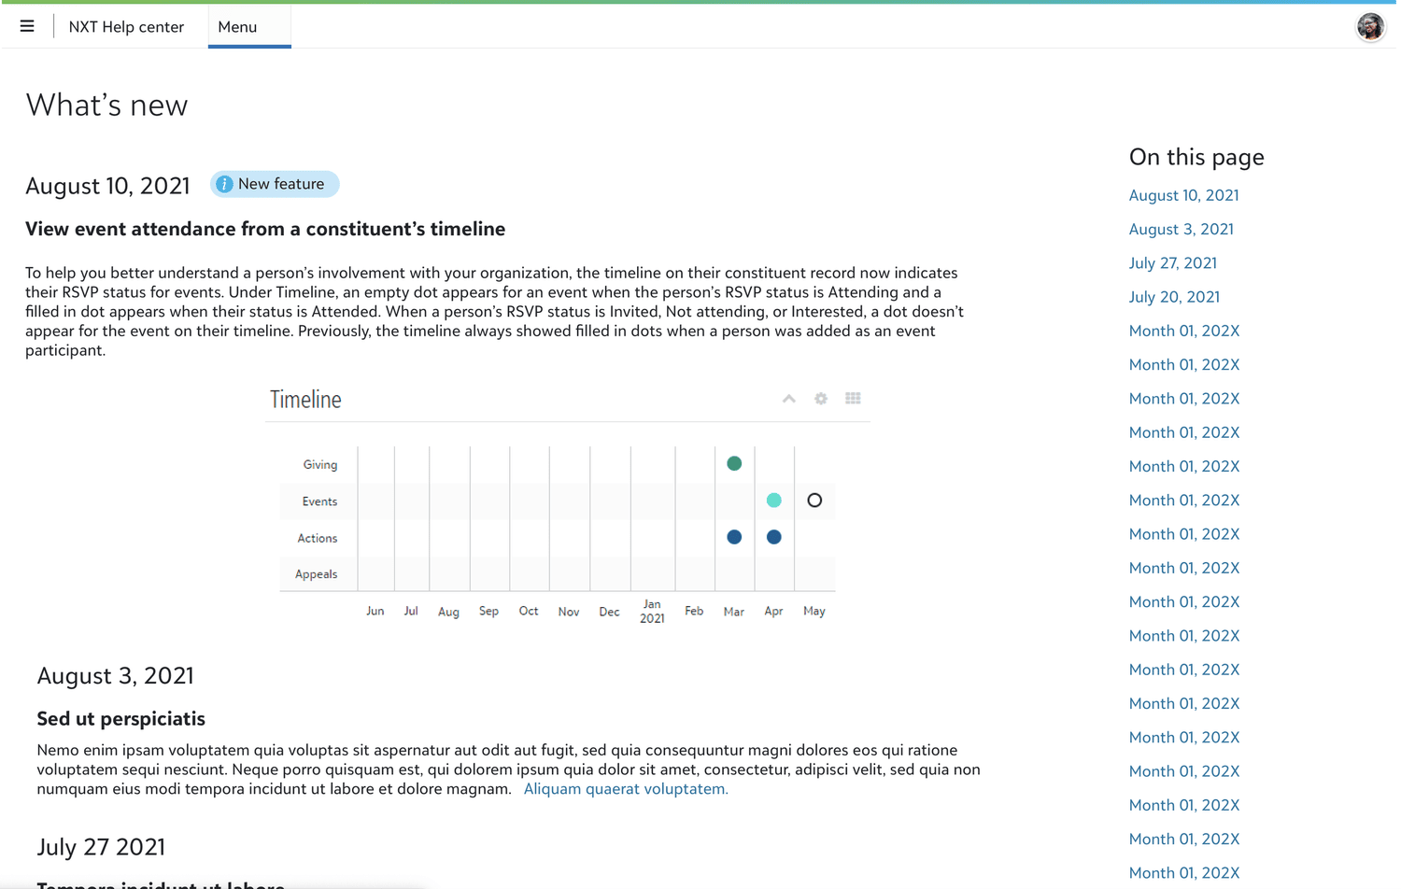Open the Aliquam quaerat voluptatem link
This screenshot has height=889, width=1401.
point(626,789)
